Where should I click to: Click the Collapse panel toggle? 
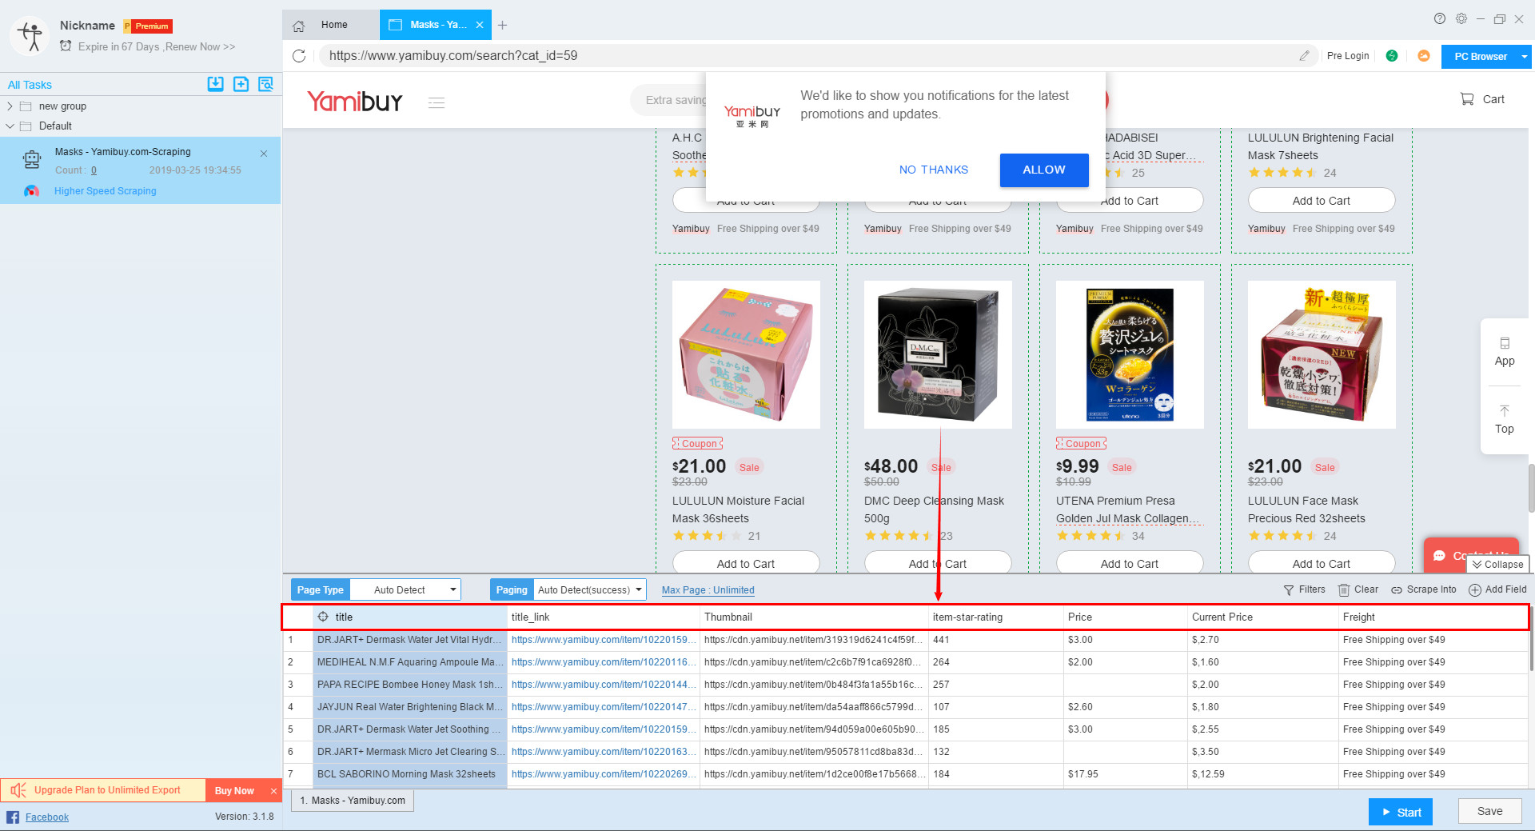pos(1497,565)
